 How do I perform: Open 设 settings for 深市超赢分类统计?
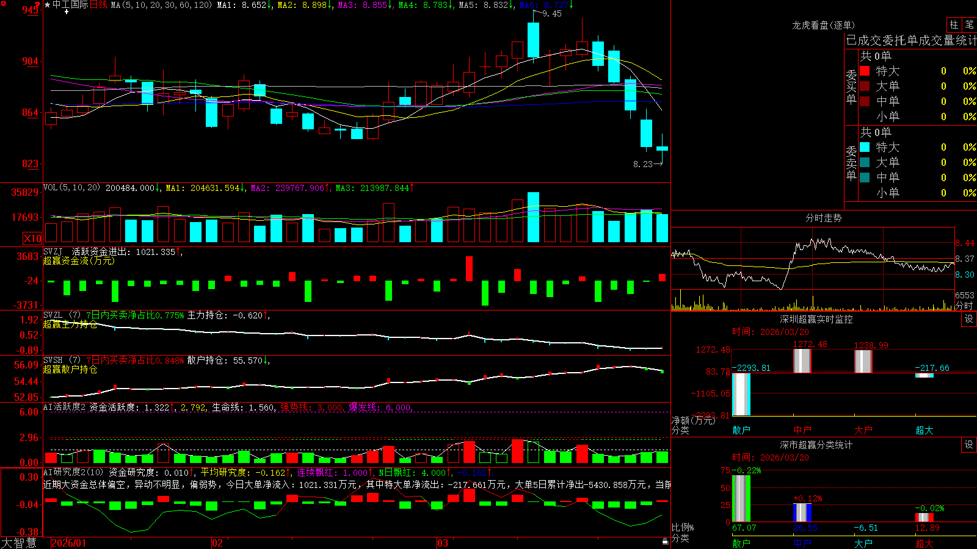(969, 445)
